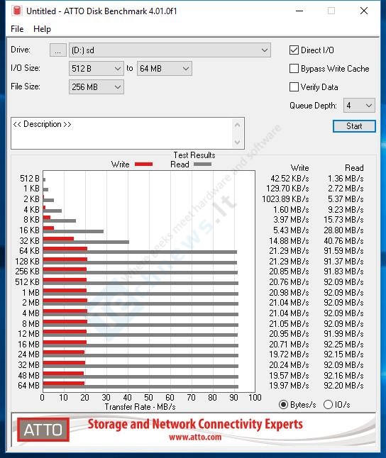
Task: Click the description scroll up arrow
Action: pyautogui.click(x=237, y=125)
